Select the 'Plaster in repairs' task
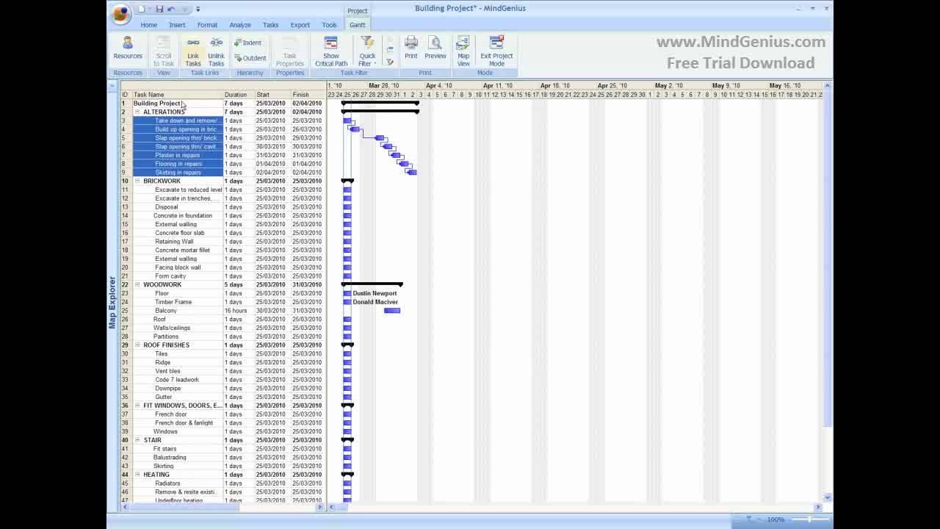 pos(177,155)
